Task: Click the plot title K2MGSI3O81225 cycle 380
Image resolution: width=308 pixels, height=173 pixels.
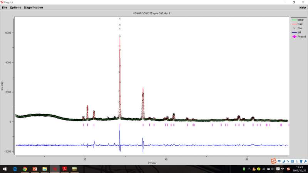Action: (x=151, y=13)
